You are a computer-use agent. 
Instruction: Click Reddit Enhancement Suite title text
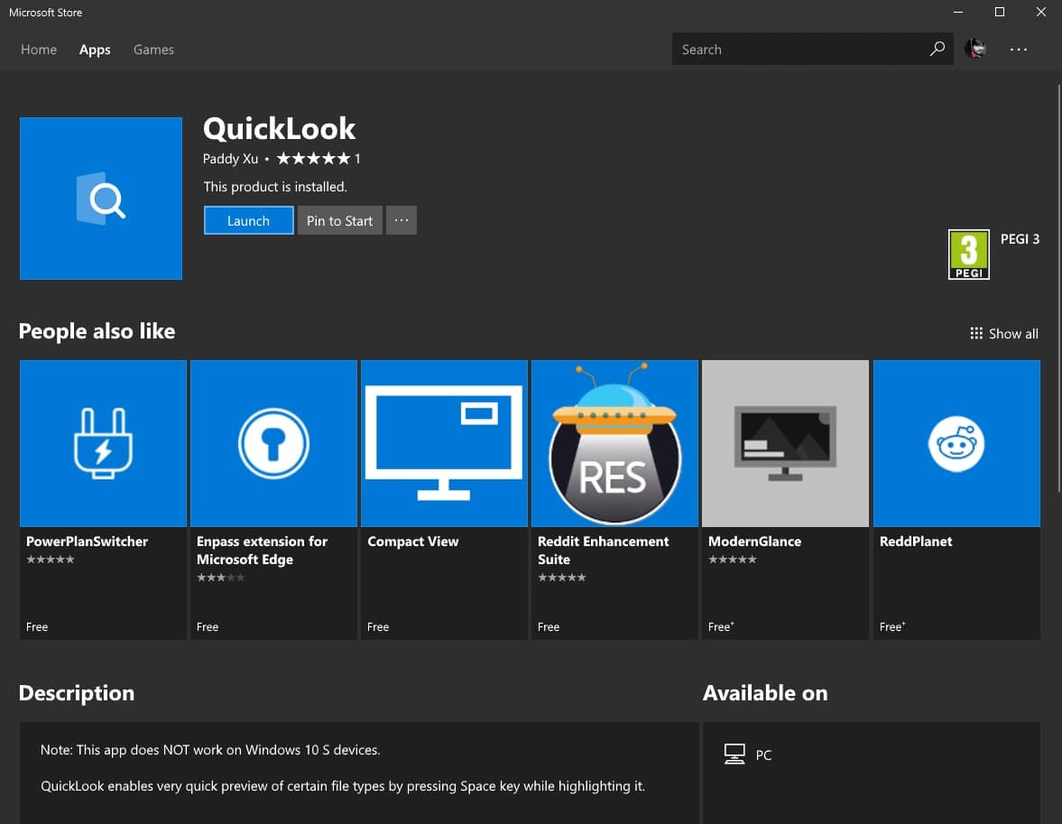(x=603, y=551)
